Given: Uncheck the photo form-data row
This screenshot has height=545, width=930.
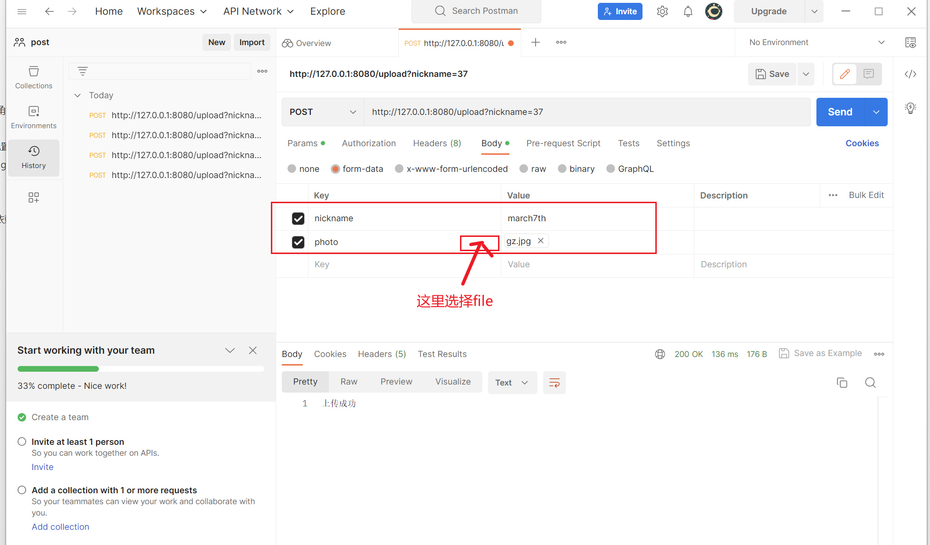Looking at the screenshot, I should click(x=298, y=242).
